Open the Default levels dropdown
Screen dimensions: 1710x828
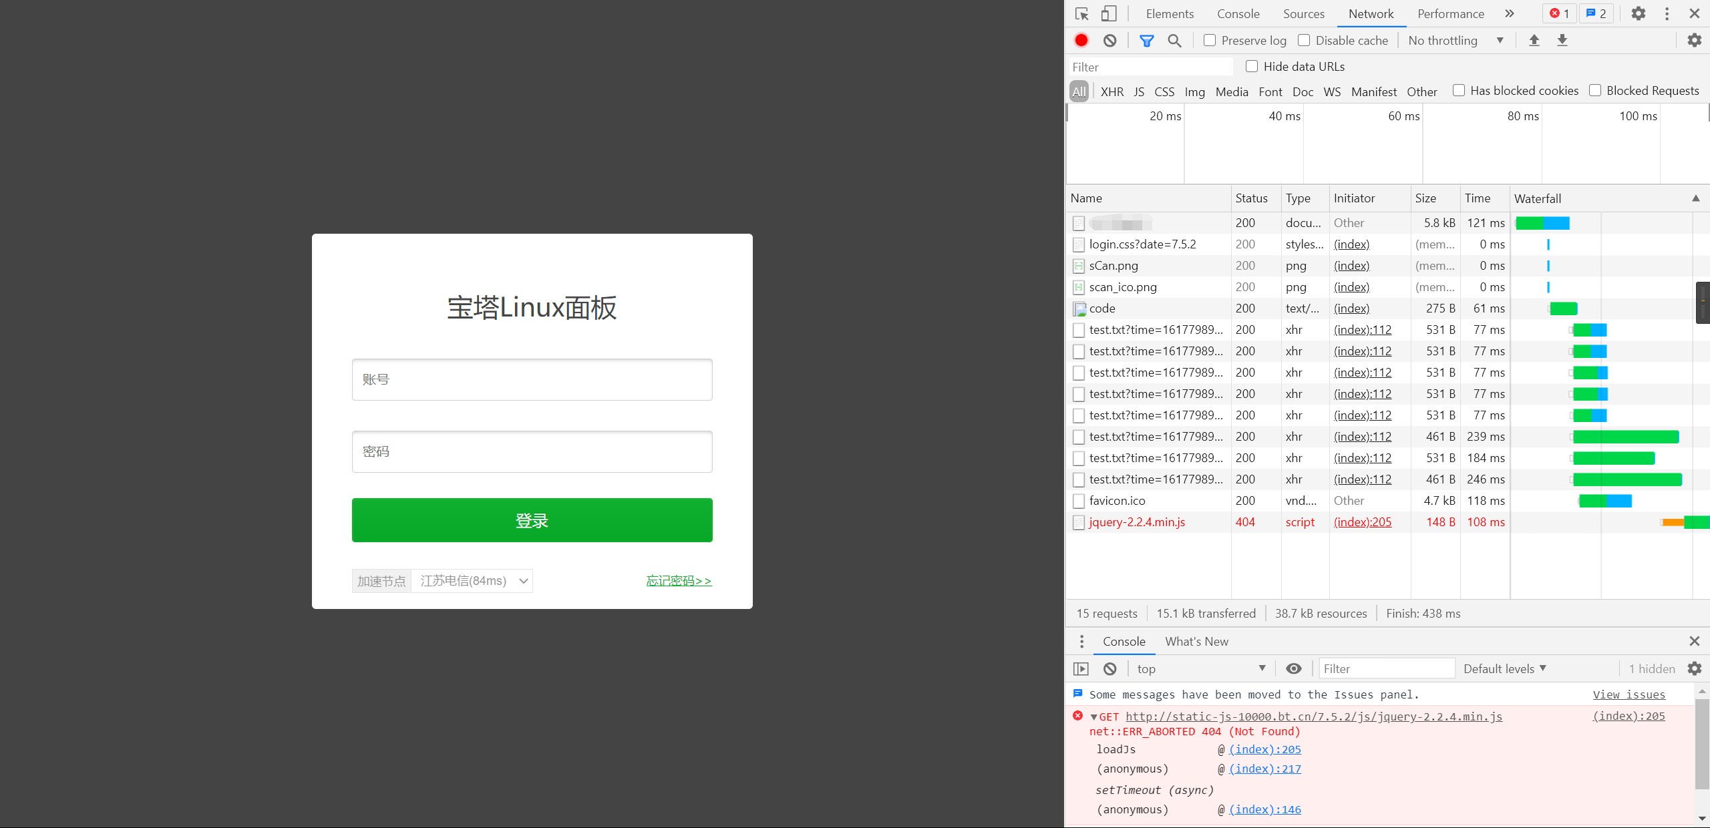coord(1505,669)
